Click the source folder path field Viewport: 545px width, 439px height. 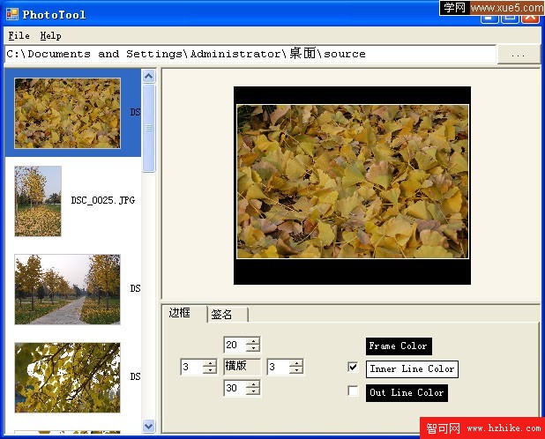click(x=250, y=54)
